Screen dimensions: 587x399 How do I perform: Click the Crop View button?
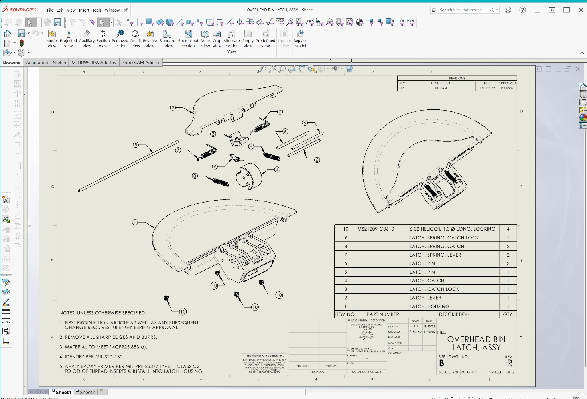217,39
